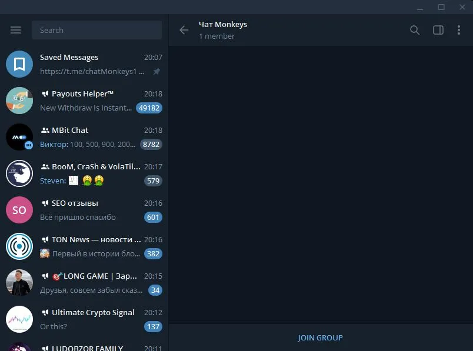The width and height of the screenshot is (473, 351).
Task: Click the pinned icon on Saved Messages
Action: click(x=156, y=72)
